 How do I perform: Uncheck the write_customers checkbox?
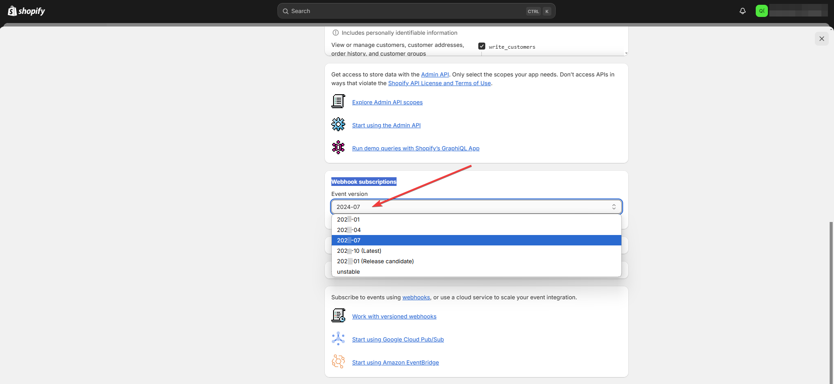point(482,46)
